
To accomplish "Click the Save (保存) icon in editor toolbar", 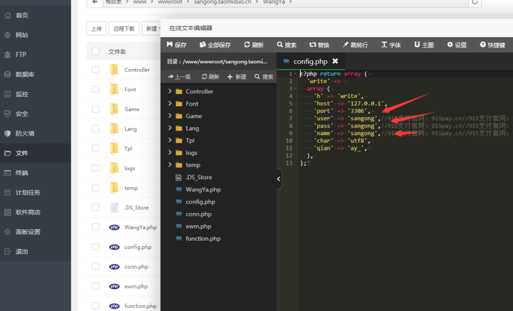I will click(x=170, y=45).
